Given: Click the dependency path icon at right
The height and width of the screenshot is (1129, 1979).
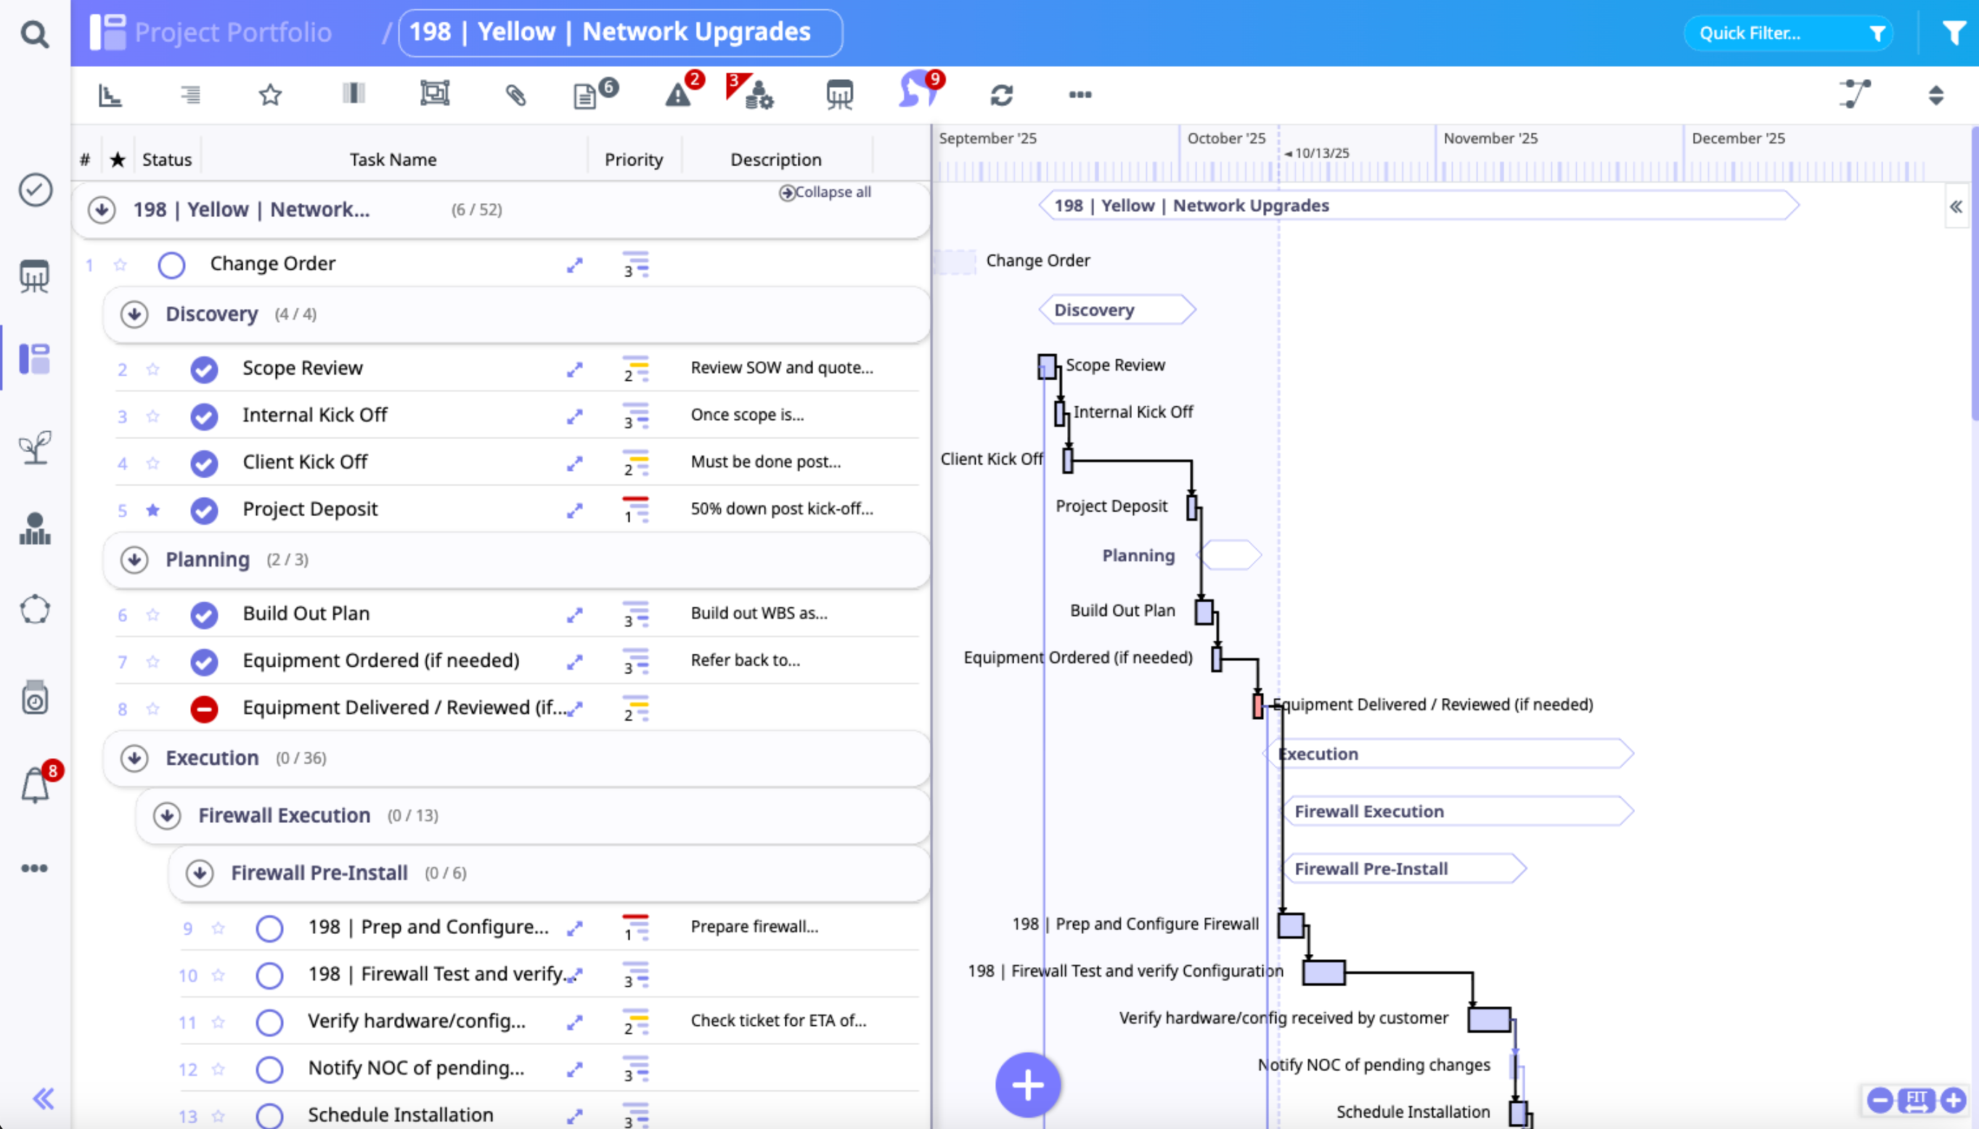Looking at the screenshot, I should coord(1855,94).
